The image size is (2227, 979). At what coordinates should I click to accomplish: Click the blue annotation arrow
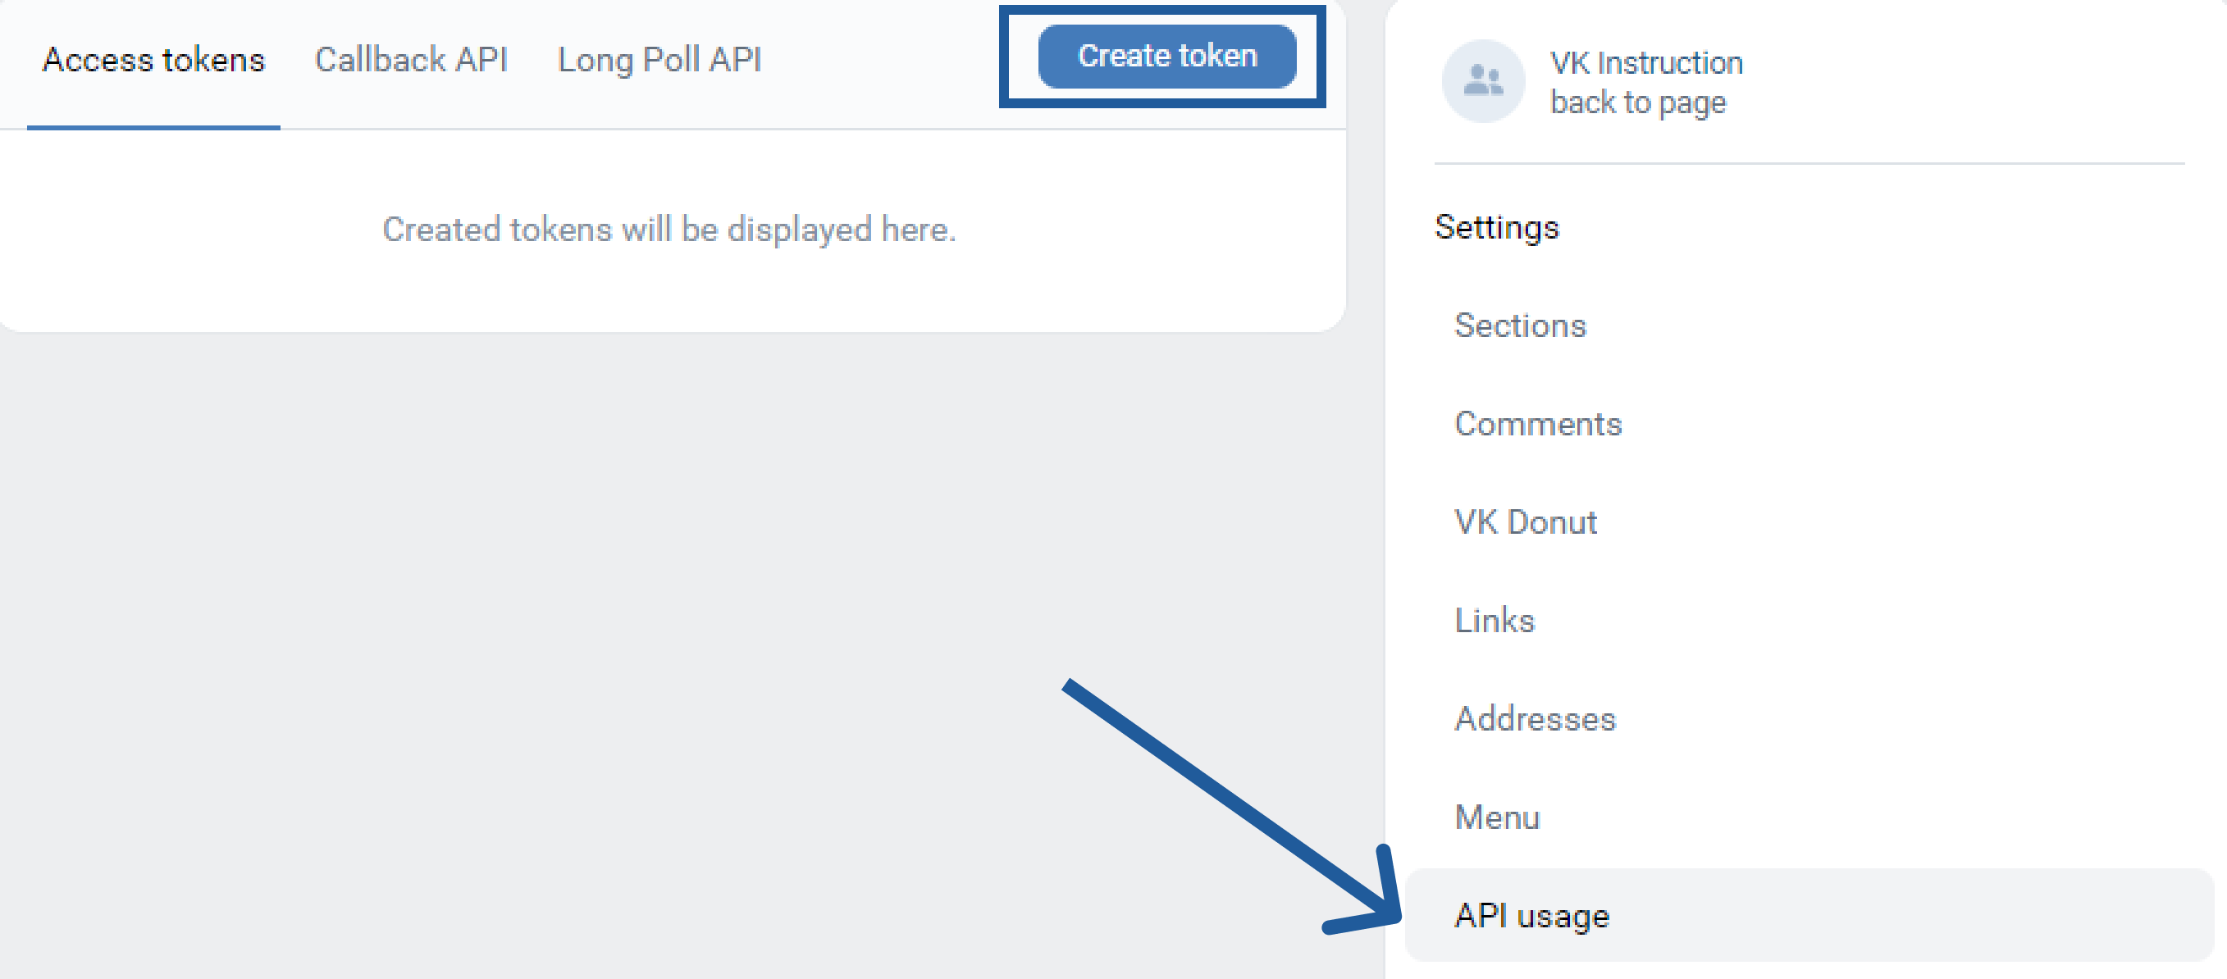(x=1231, y=805)
